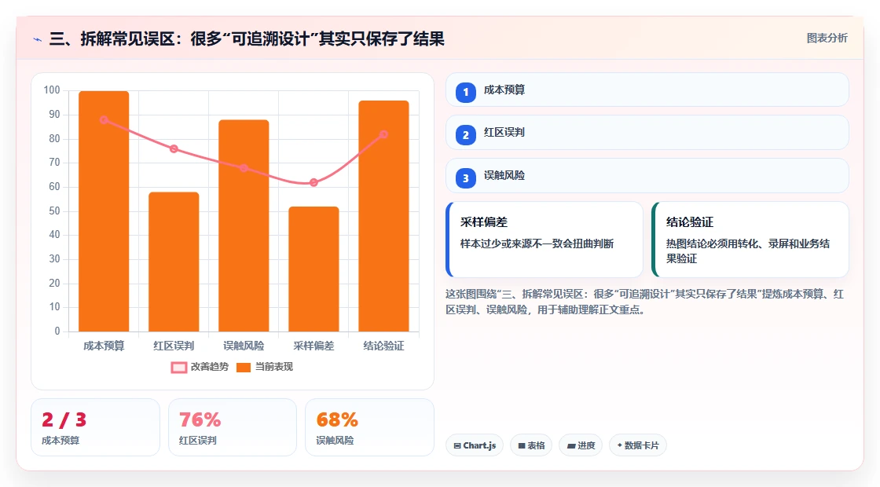Click the summary paragraph starting 这张图围绕

click(645, 302)
